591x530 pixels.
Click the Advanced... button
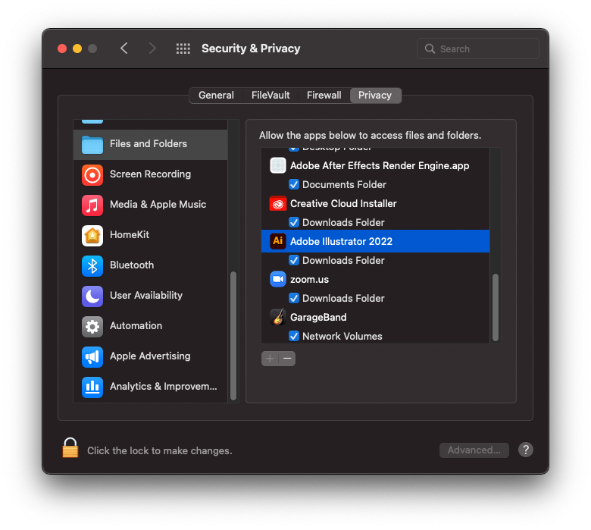click(x=474, y=450)
